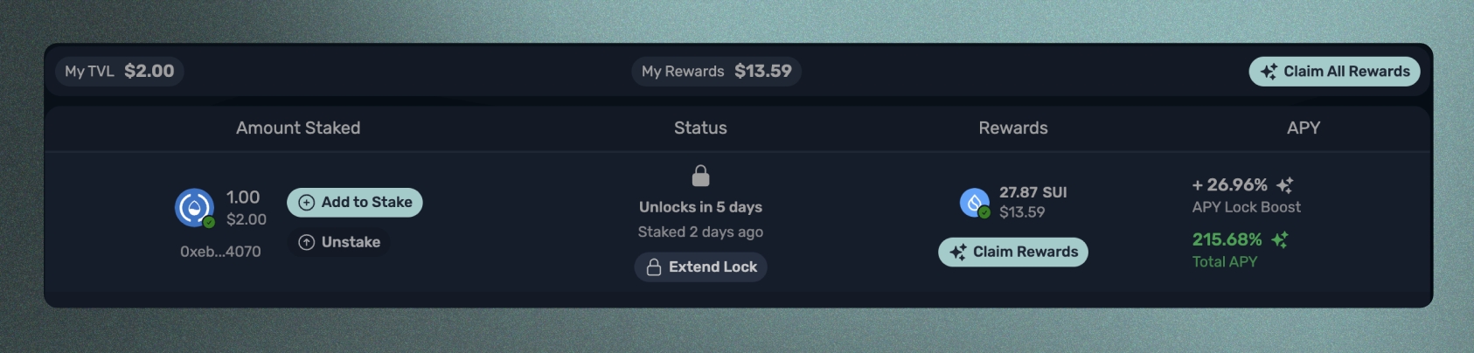The width and height of the screenshot is (1474, 353).
Task: Click the padlock icon above Unlocks text
Action: [700, 176]
